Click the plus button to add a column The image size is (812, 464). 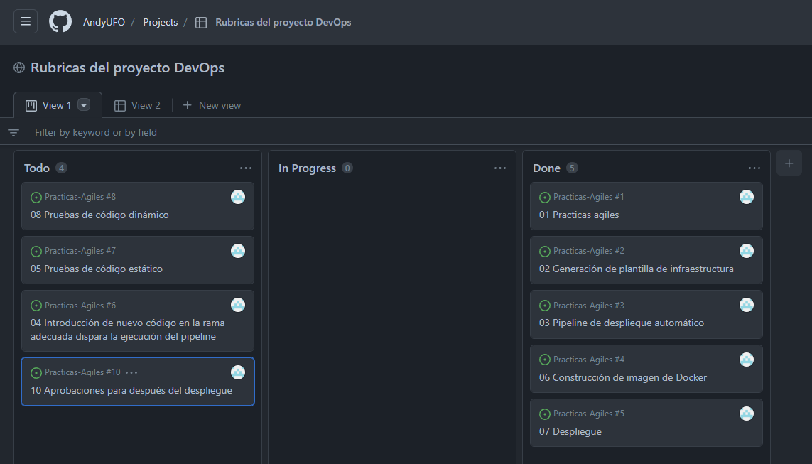789,163
